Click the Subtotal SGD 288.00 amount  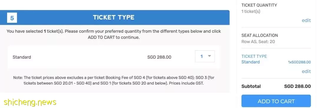point(297,86)
